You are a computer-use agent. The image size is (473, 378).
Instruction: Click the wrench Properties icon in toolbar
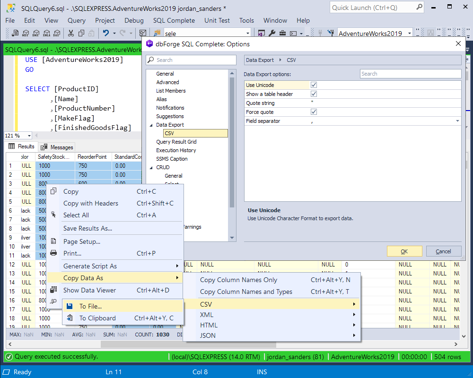point(272,33)
